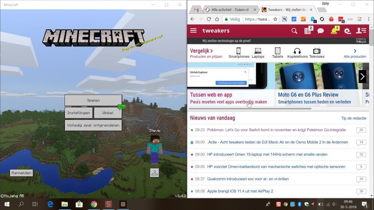Open the news tracker icon with badge 2
This screenshot has height=210, width=374.
point(308,30)
